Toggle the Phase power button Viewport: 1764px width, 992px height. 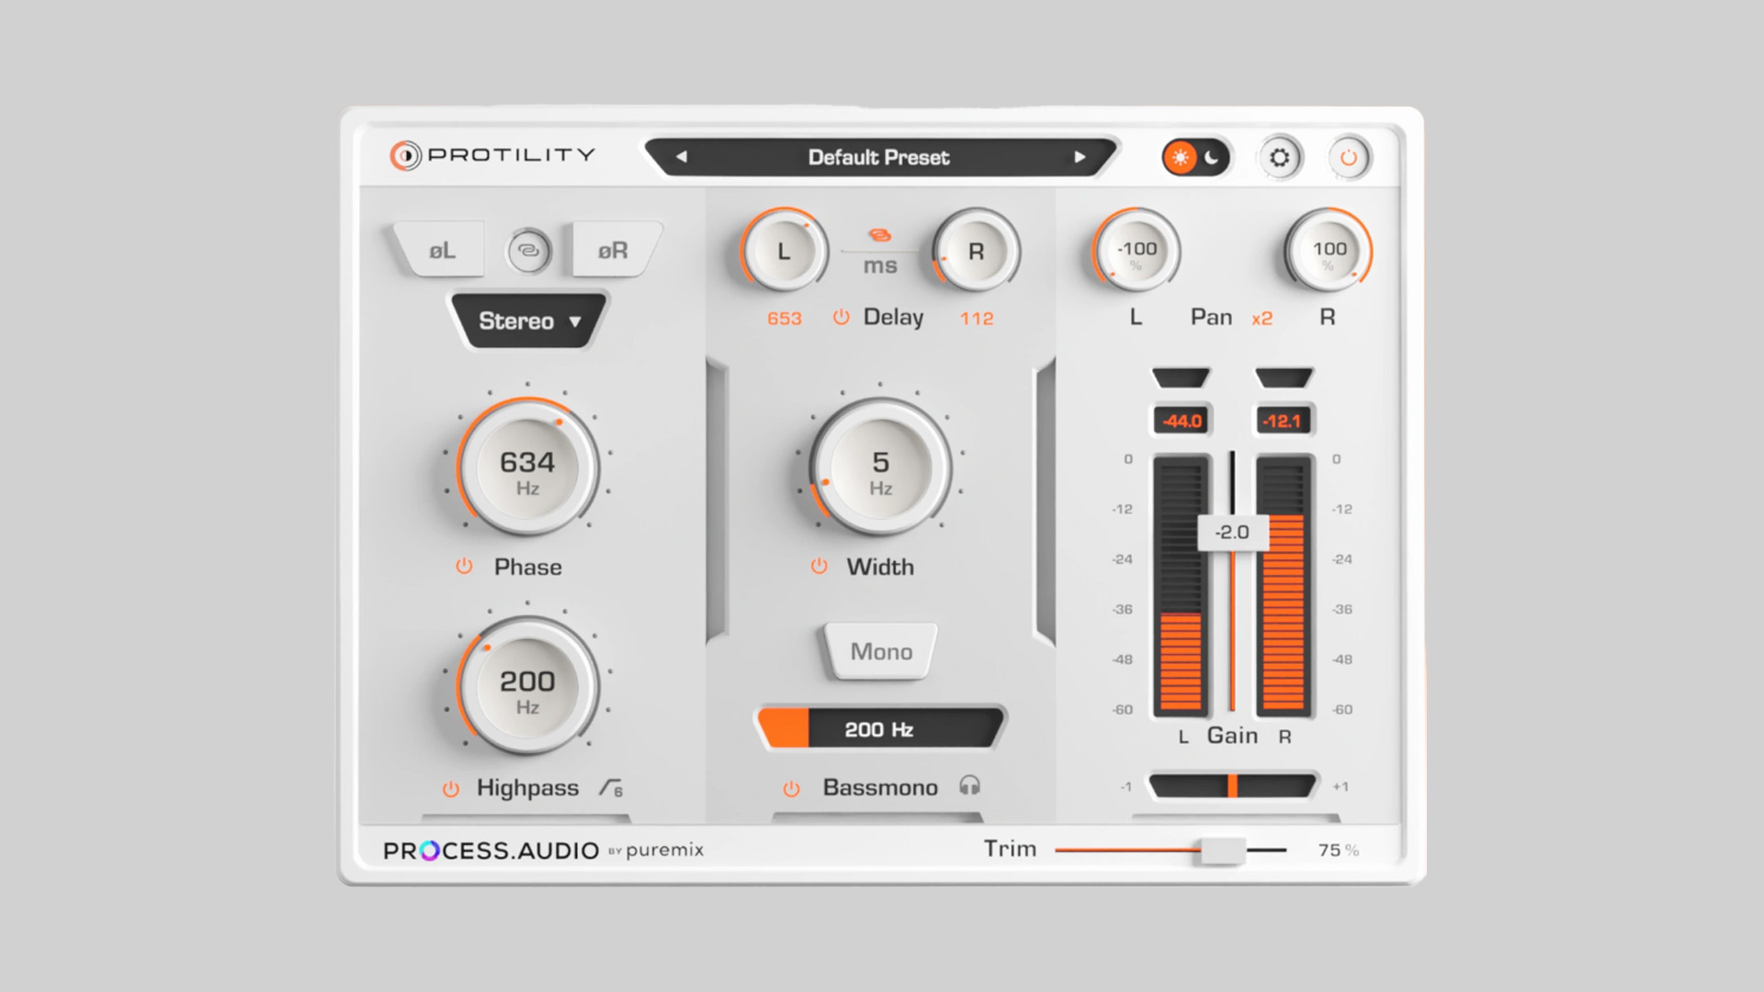pyautogui.click(x=464, y=567)
